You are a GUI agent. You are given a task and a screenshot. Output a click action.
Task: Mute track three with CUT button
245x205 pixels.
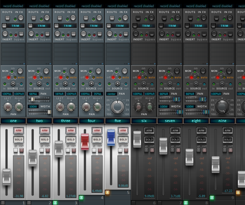(73, 150)
